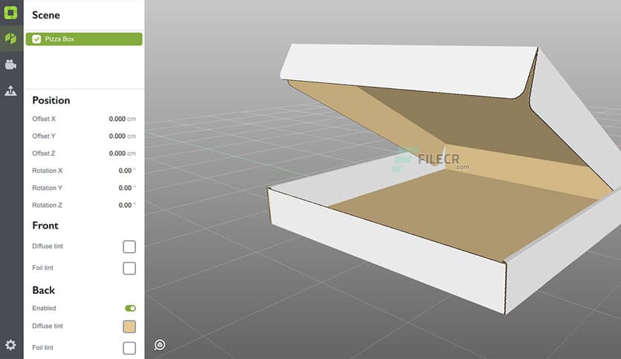Open Front Diffuse tint color swatch

coord(129,246)
